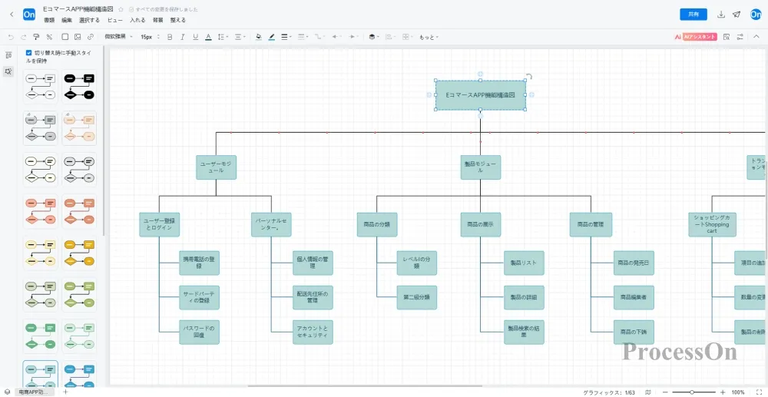Star the document title as favorite
The width and height of the screenshot is (768, 397).
pyautogui.click(x=121, y=9)
